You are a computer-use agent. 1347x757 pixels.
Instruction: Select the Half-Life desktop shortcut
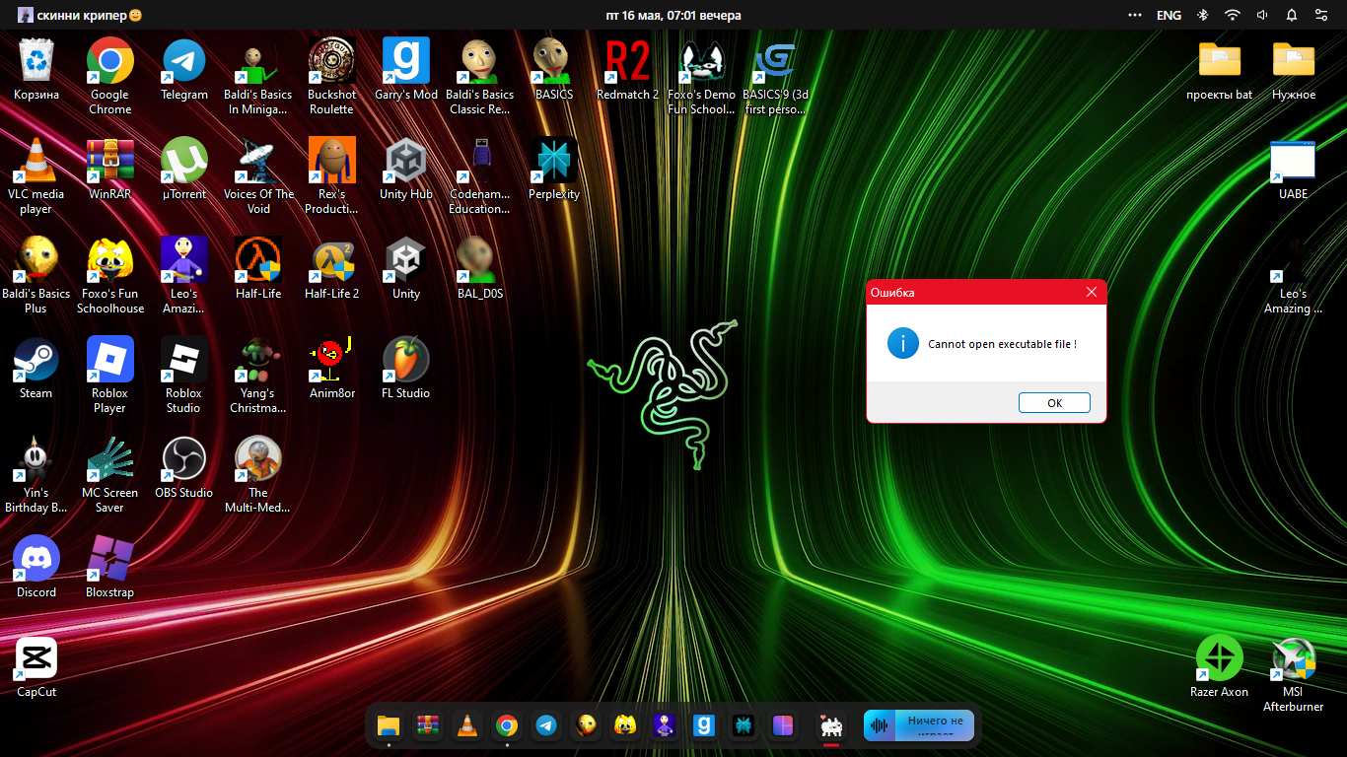point(258,268)
